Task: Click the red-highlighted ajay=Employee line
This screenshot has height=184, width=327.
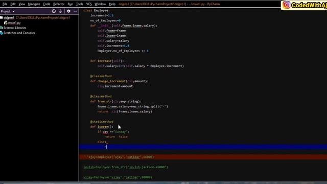Action: [x=203, y=157]
